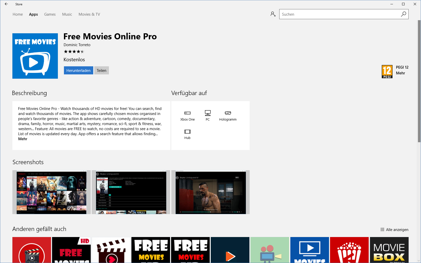This screenshot has width=421, height=263.
Task: Expand description with Mehr link
Action: pos(23,139)
